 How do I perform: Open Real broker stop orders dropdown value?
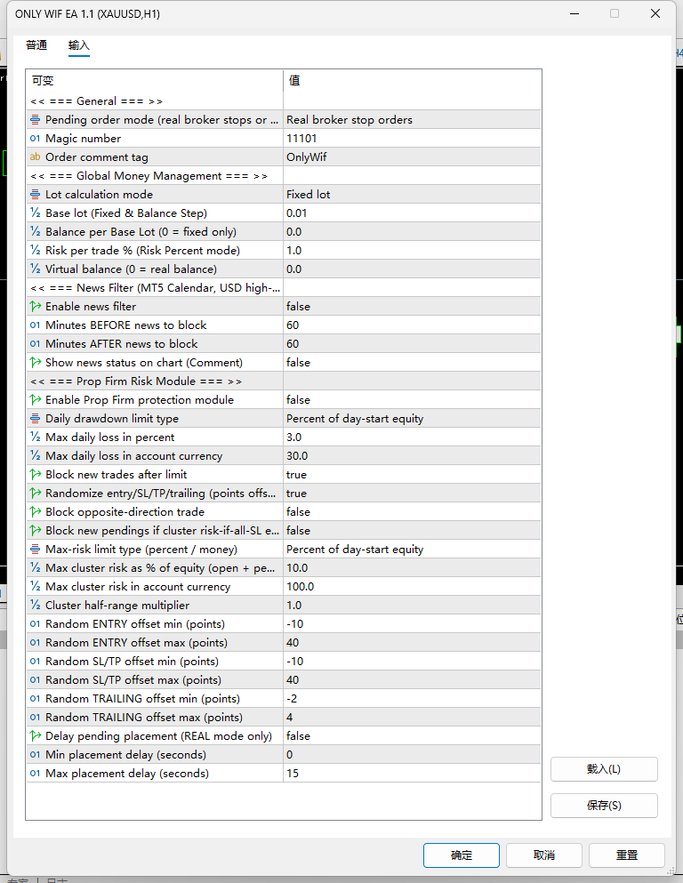(x=412, y=119)
